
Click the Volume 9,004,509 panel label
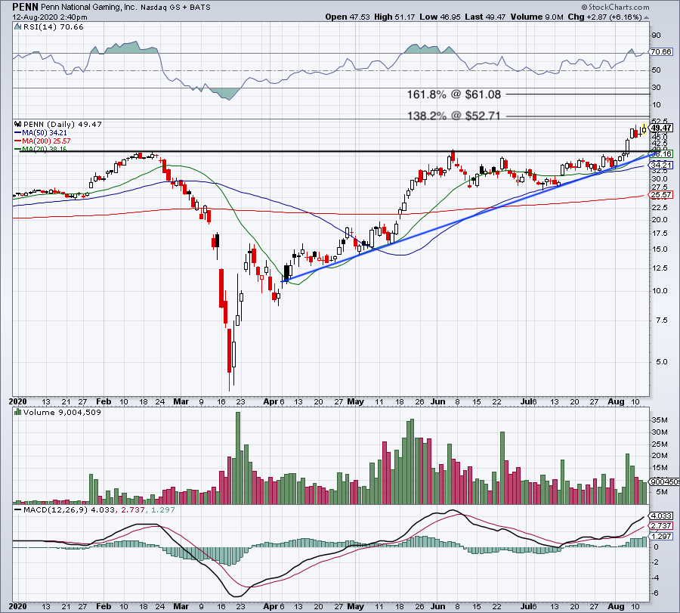point(62,412)
